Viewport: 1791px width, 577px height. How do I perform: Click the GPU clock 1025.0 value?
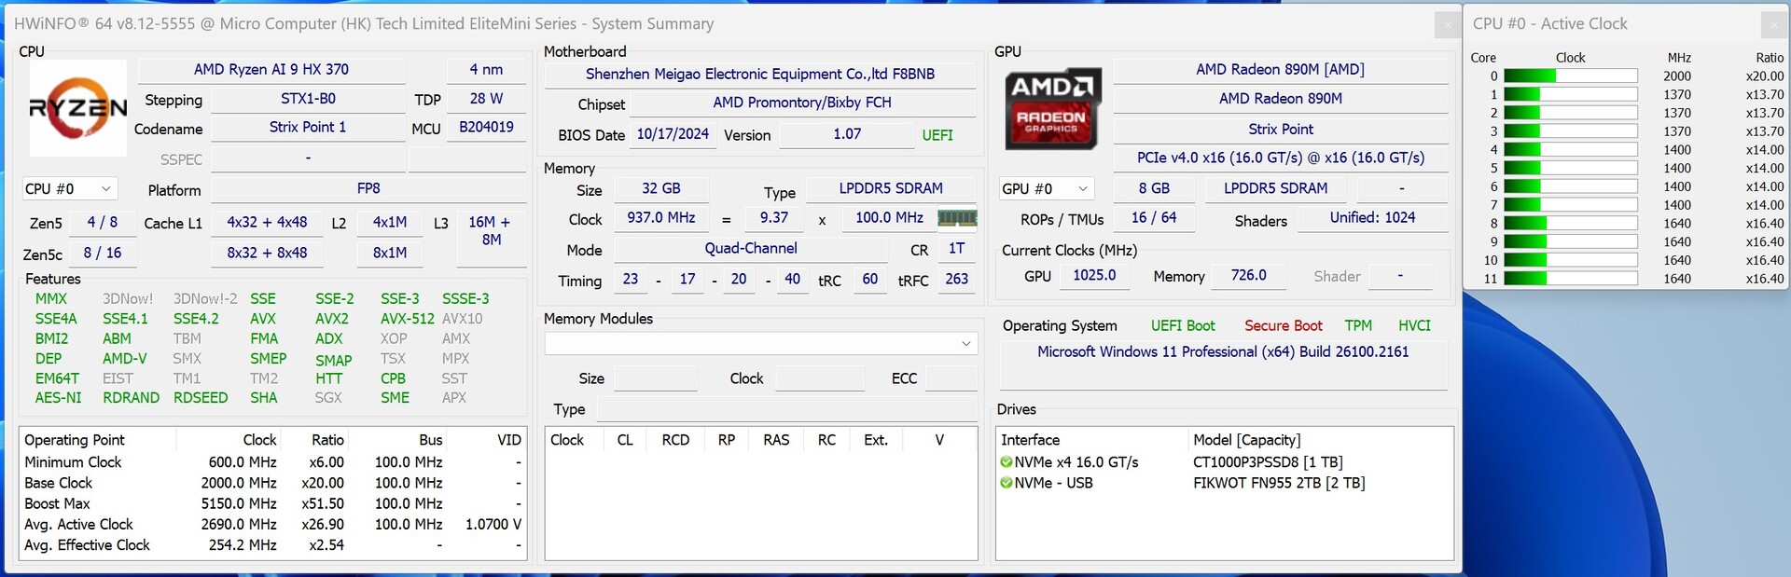click(x=1094, y=276)
